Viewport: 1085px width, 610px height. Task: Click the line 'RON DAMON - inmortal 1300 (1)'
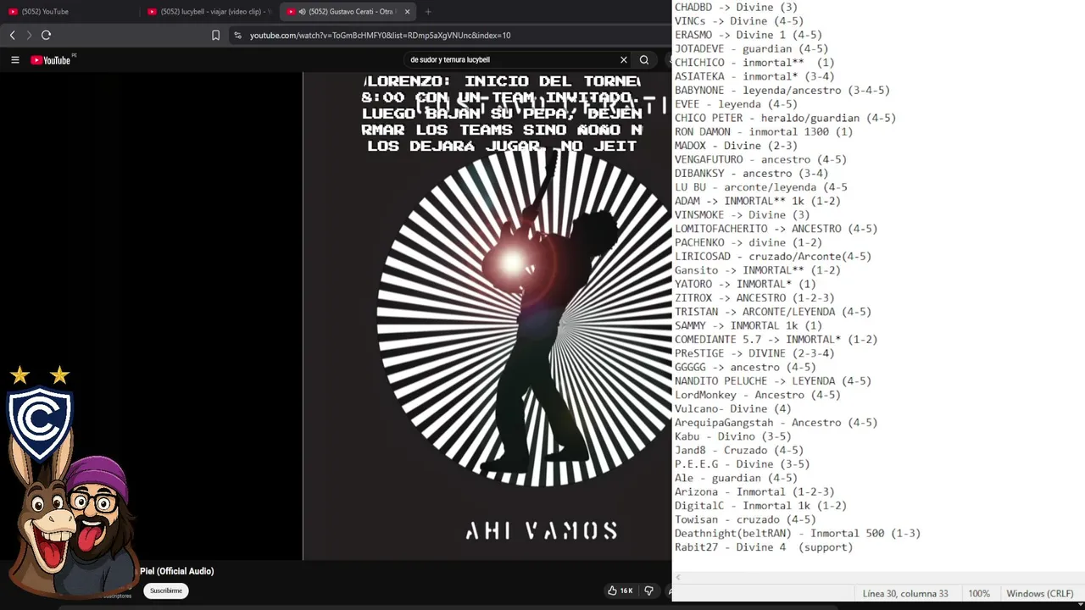click(764, 131)
